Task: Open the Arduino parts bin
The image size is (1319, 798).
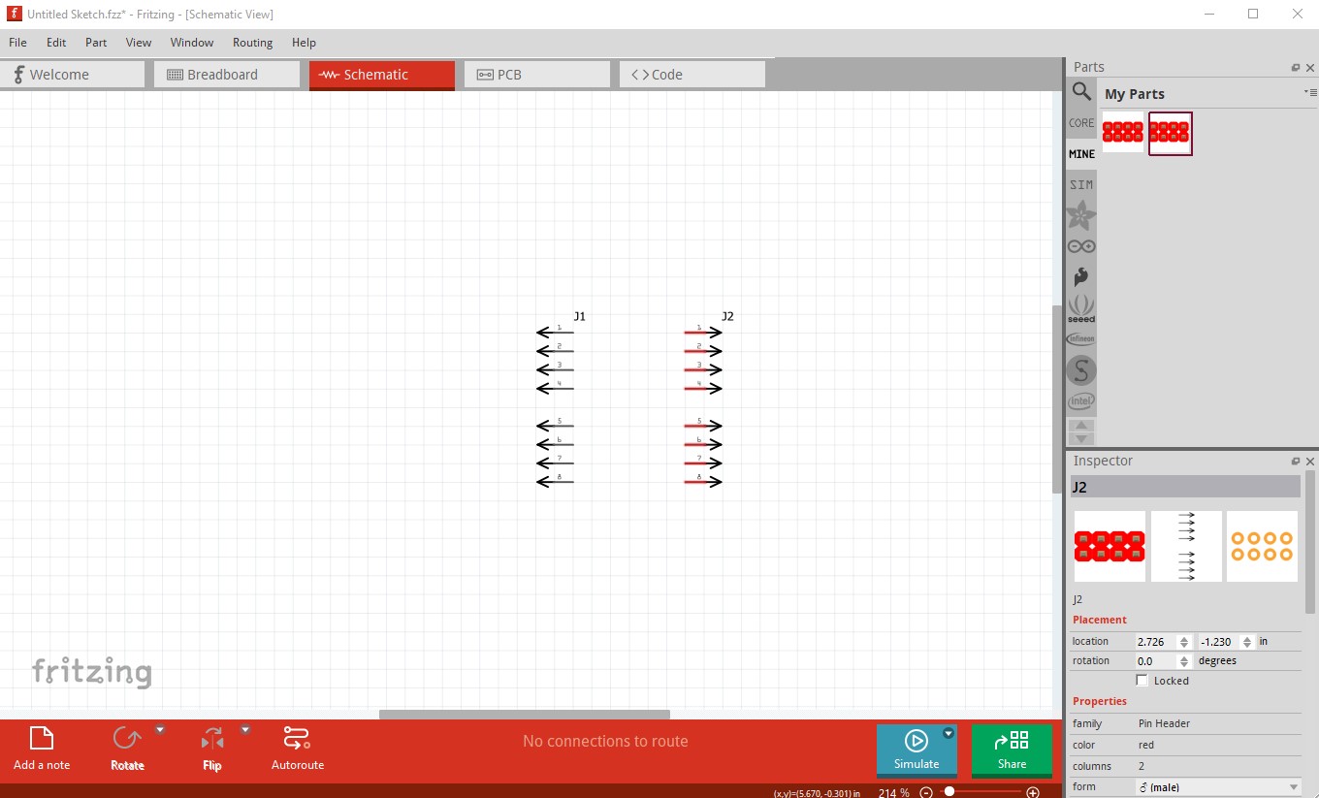Action: click(1081, 246)
